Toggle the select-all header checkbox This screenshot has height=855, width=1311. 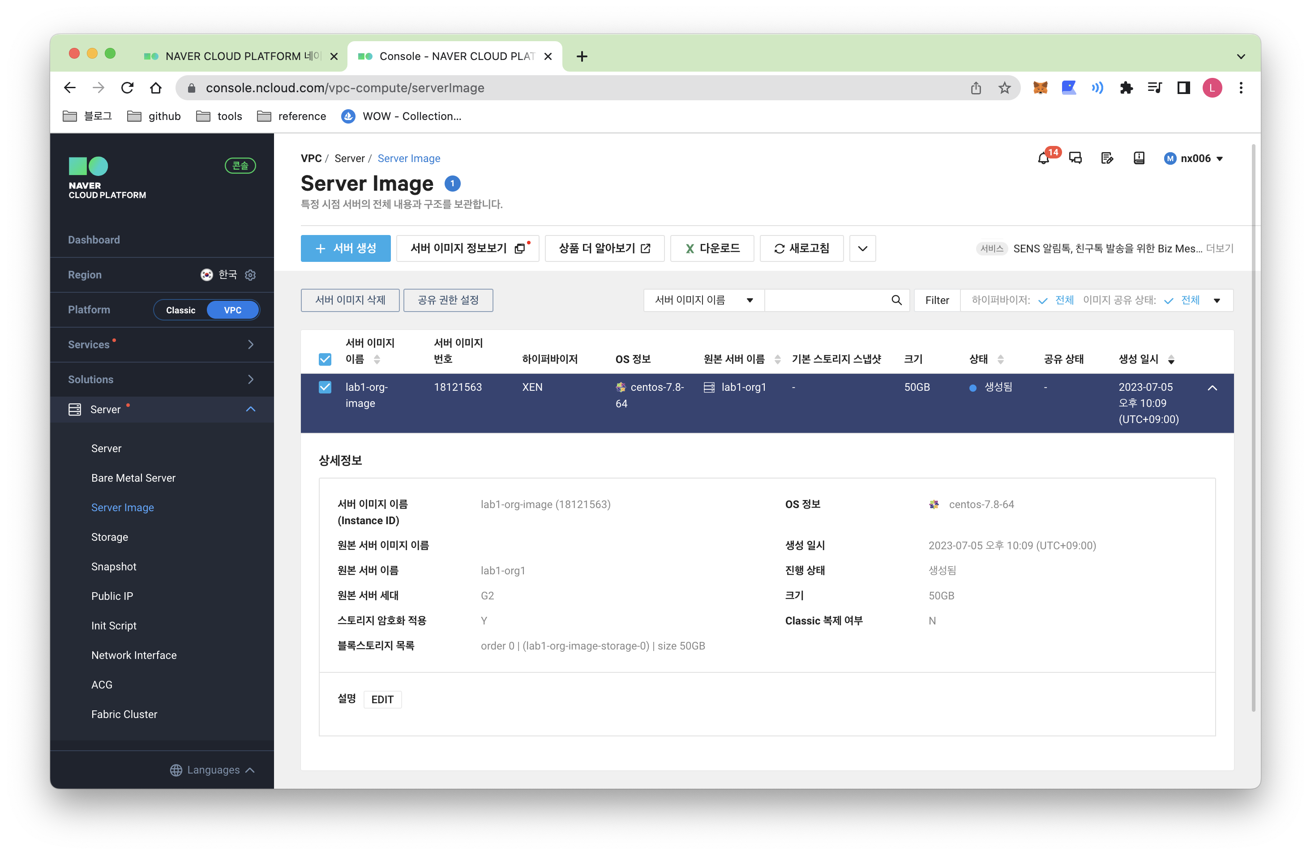tap(325, 359)
